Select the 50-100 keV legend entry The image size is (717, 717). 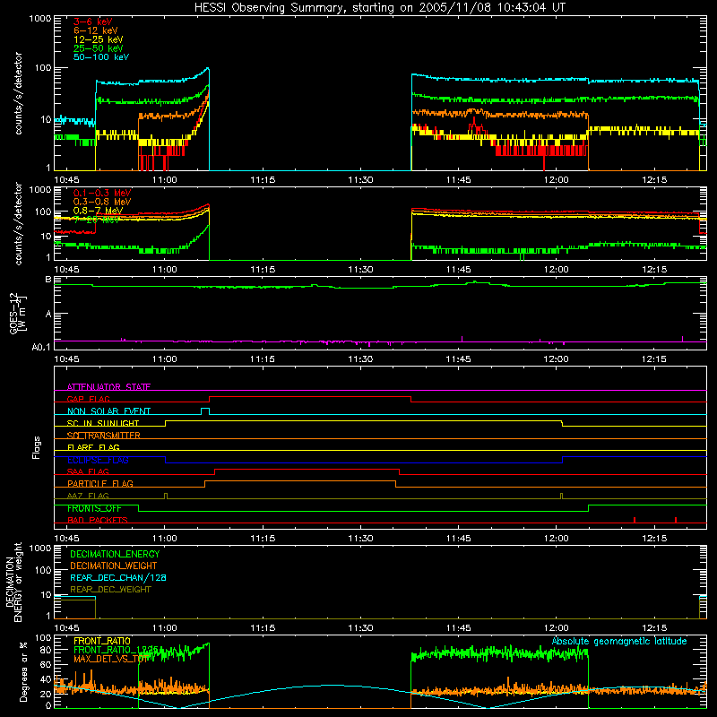(x=101, y=57)
